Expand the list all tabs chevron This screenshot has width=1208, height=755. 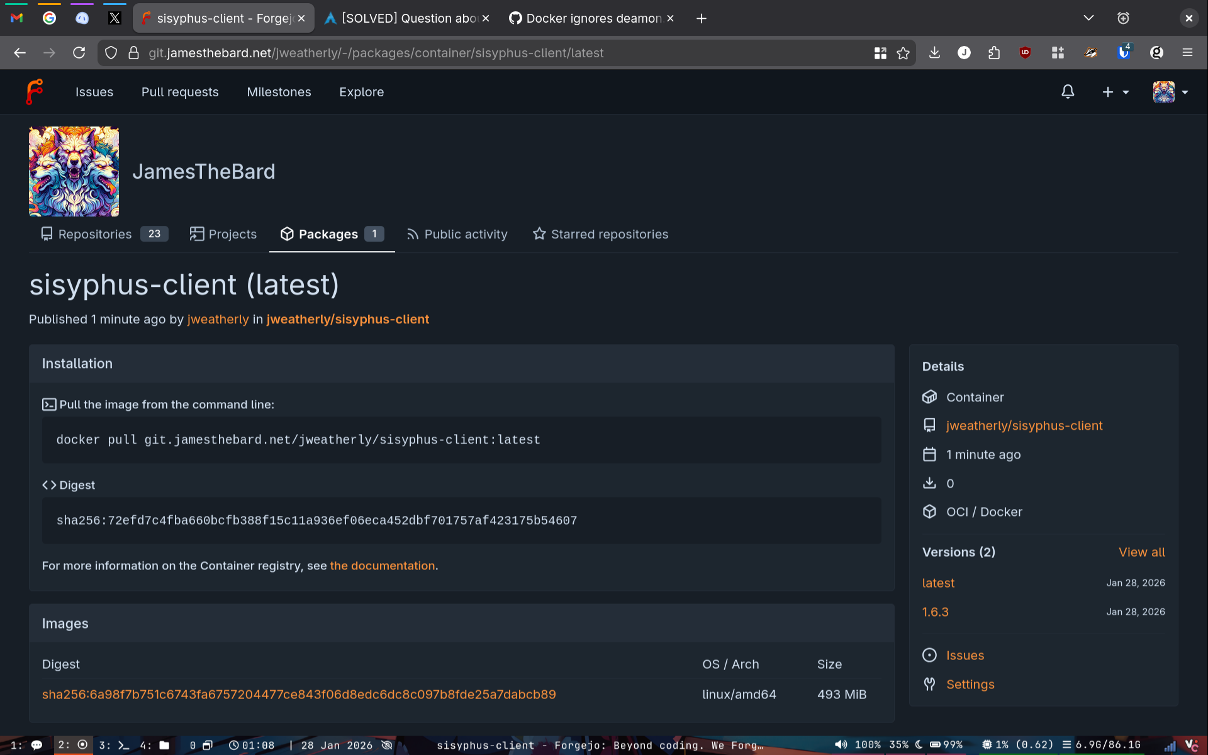point(1088,18)
